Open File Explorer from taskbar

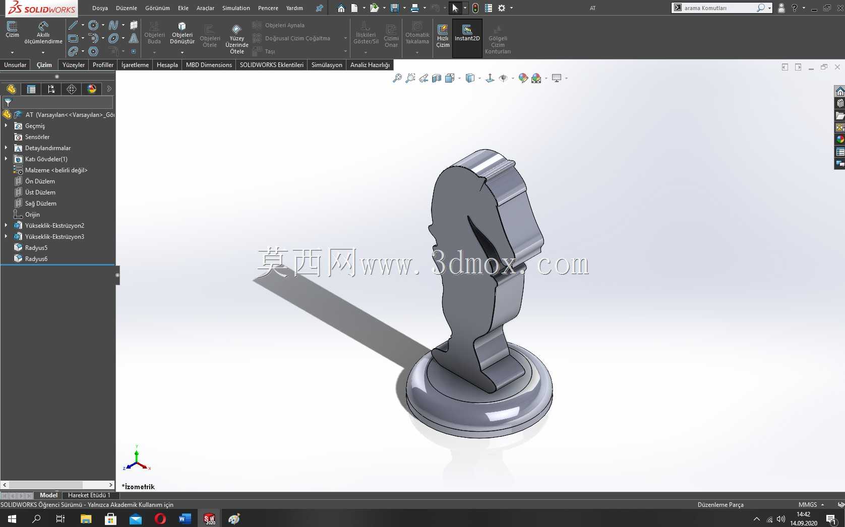coord(86,518)
